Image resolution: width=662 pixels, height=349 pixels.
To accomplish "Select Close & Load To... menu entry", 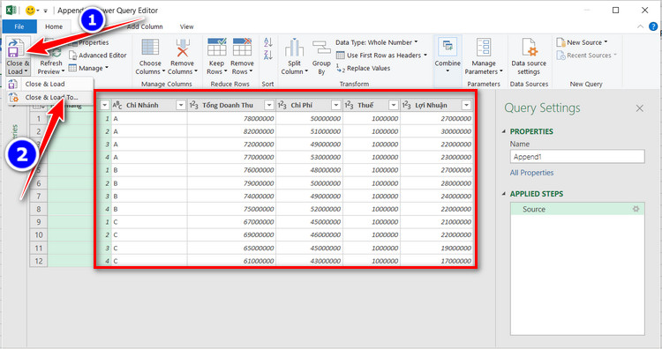I will [51, 97].
